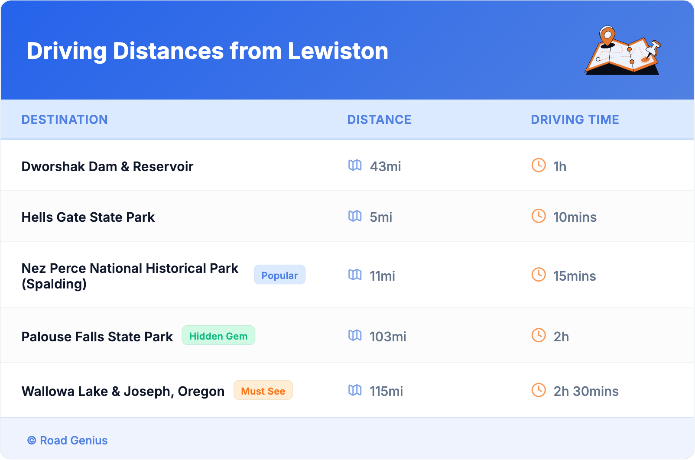
Task: Click the map icon beside 43mi
Action: tap(355, 165)
